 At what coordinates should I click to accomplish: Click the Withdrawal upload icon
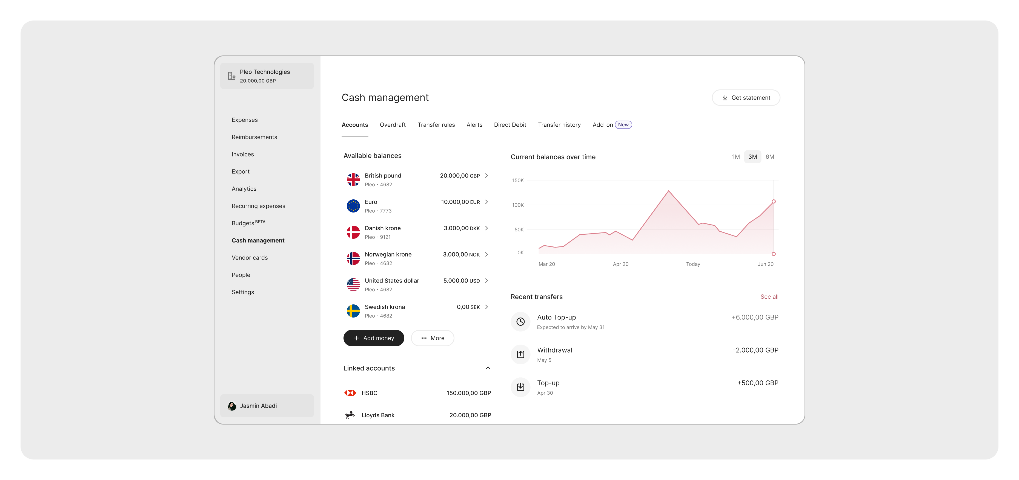520,354
